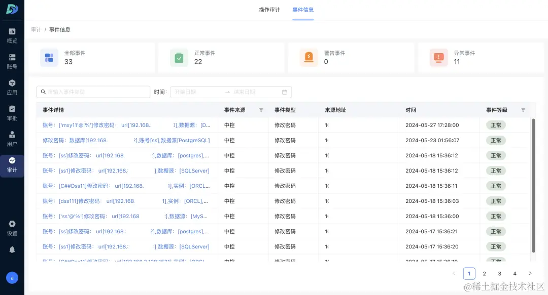548x295 pixels.
Task: Select the 审计 audit sidebar item
Action: (12, 166)
